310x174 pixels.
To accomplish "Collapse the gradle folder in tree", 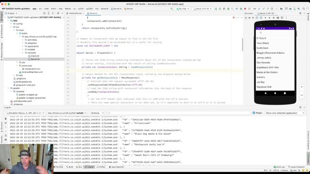I will 9,88.
